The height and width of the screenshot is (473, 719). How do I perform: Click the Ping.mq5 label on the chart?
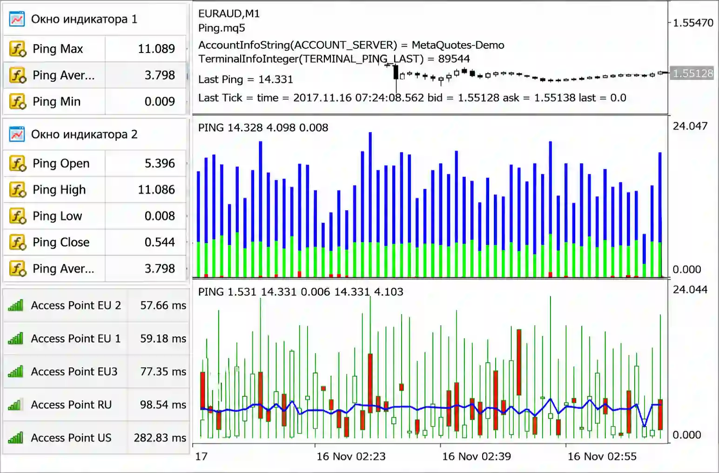click(x=222, y=28)
